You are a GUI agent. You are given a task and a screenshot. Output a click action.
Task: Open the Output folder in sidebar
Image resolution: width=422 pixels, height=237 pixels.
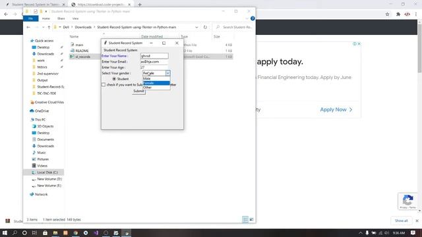pos(42,80)
